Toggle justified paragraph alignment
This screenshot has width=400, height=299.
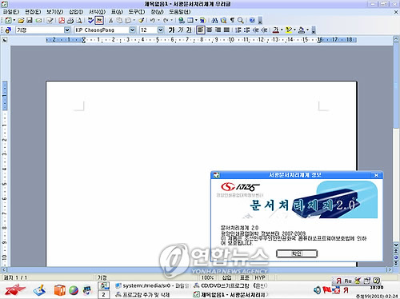point(226,30)
